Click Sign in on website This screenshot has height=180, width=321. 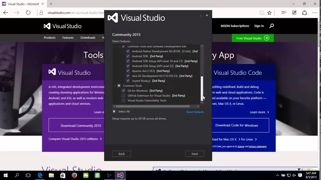(x=259, y=26)
